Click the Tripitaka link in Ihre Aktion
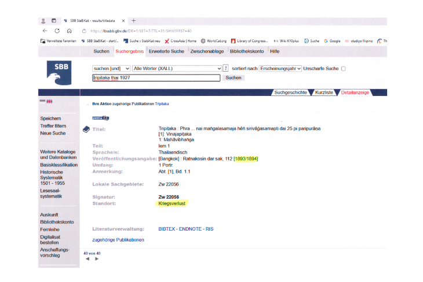This screenshot has width=423, height=282. point(162,104)
